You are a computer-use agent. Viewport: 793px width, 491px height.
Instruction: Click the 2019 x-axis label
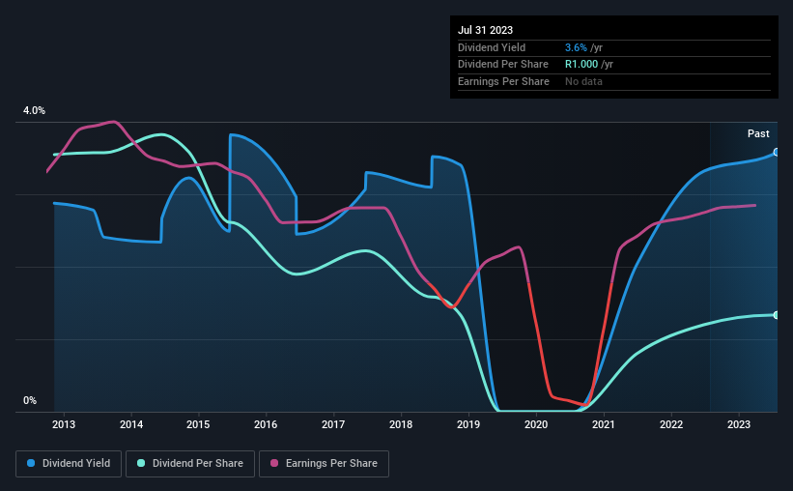[x=468, y=424]
